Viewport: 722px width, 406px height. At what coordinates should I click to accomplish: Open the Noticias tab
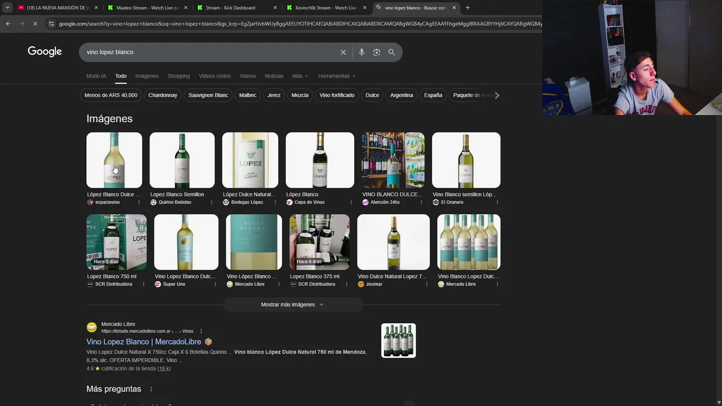(274, 76)
